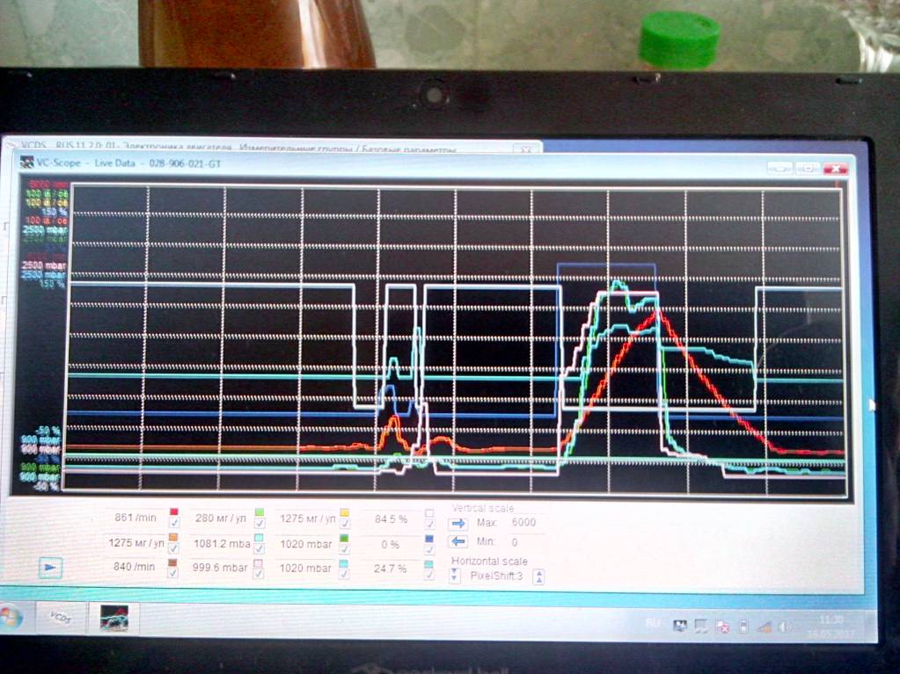Screen dimensions: 900x674
Task: Toggle the 840 /min channel checkbox
Action: [173, 574]
